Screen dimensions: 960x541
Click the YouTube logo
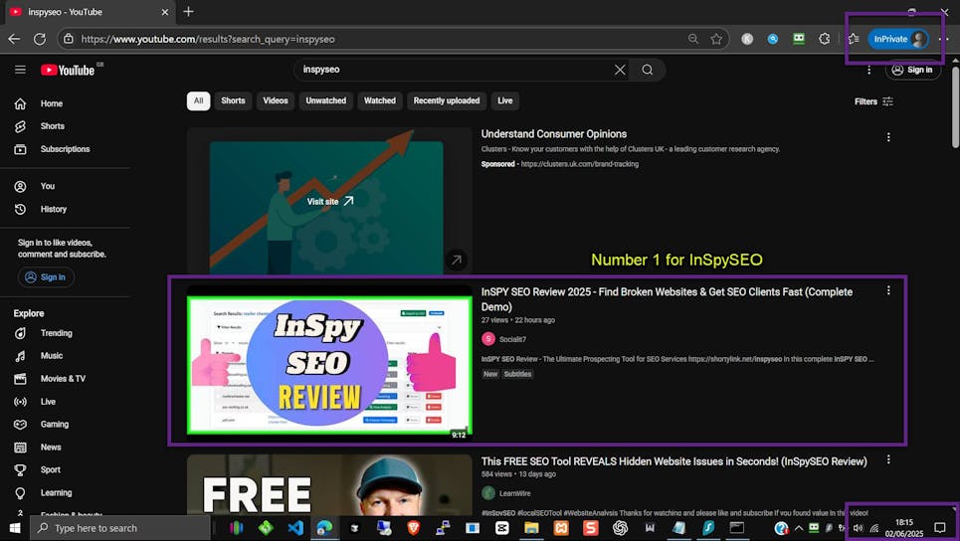[68, 70]
